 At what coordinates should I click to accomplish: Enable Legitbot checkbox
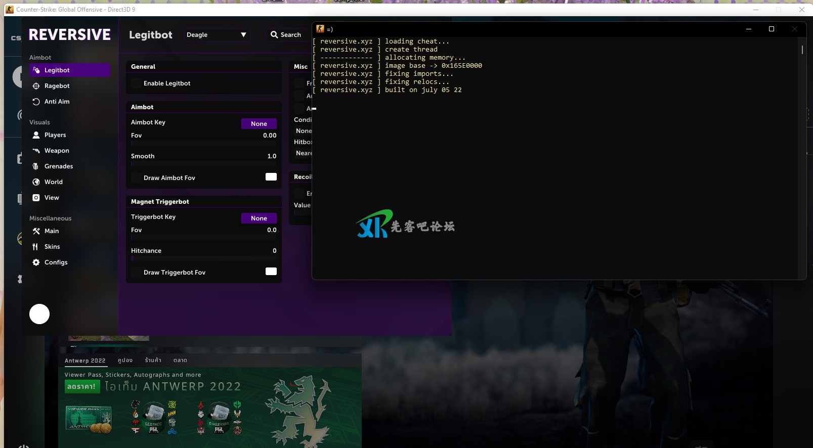point(136,83)
